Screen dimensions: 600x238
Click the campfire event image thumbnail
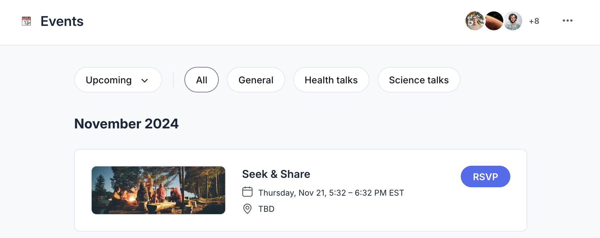point(158,190)
